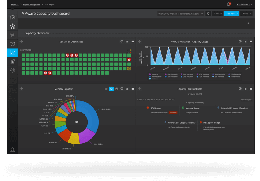Open the More dropdown menu
Viewport: 260px width, 181px height.
(x=246, y=14)
